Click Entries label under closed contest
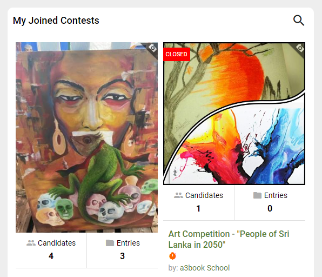Image resolution: width=322 pixels, height=277 pixels. coord(276,195)
